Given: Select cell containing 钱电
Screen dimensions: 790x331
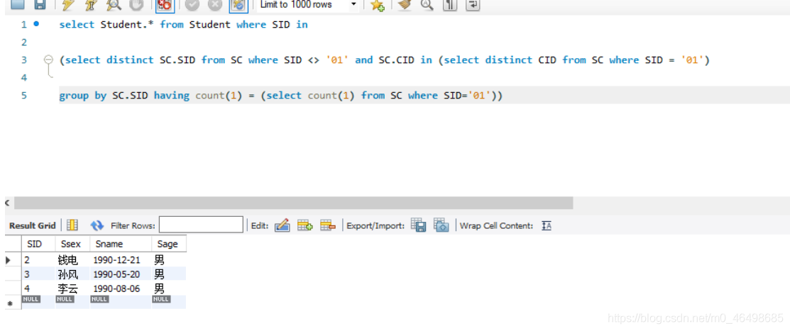Looking at the screenshot, I should point(72,260).
